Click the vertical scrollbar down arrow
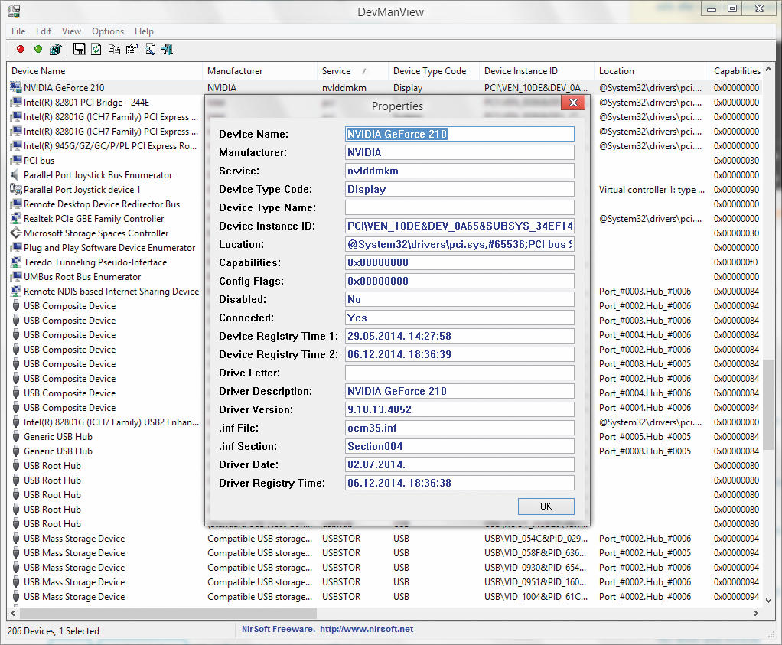The width and height of the screenshot is (782, 645). tap(768, 600)
